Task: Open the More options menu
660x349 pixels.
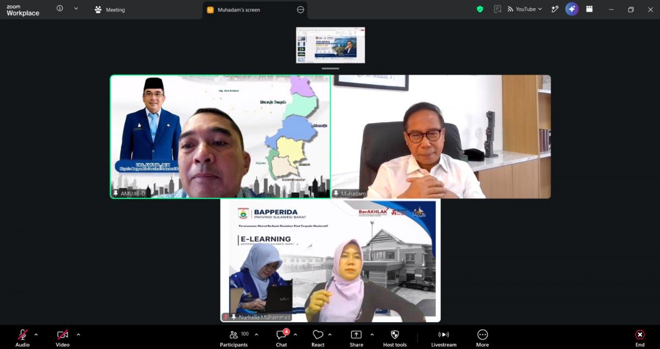Action: [482, 337]
